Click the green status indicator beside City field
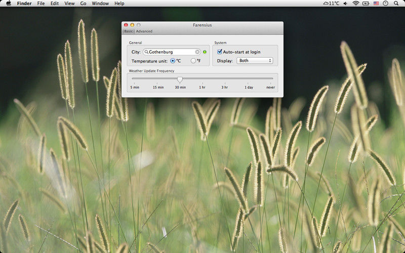The image size is (405, 253). [x=205, y=52]
